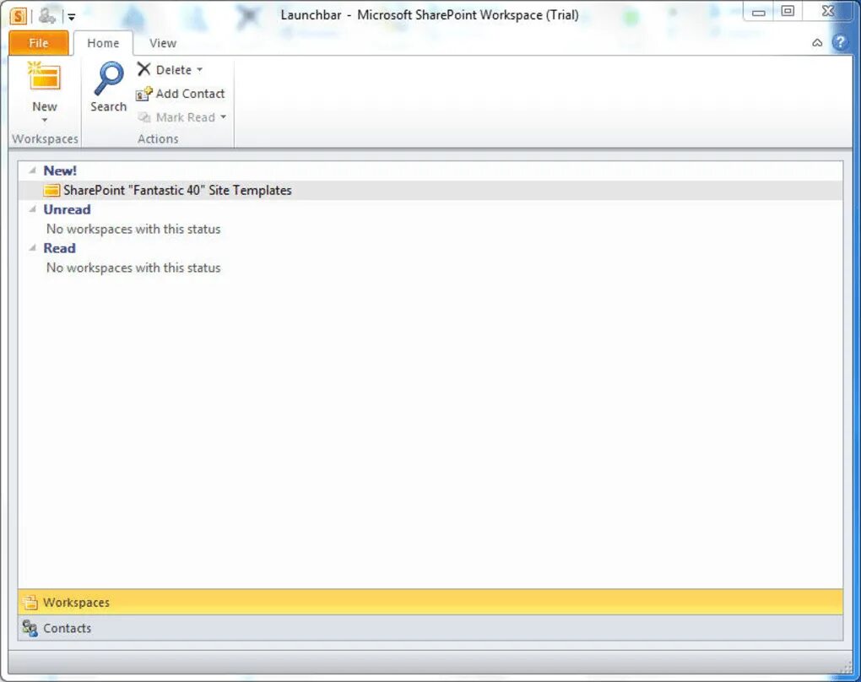Collapse the New! group
The width and height of the screenshot is (861, 682).
click(32, 170)
